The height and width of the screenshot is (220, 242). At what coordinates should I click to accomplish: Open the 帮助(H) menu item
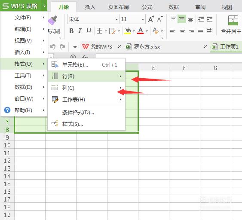24,110
